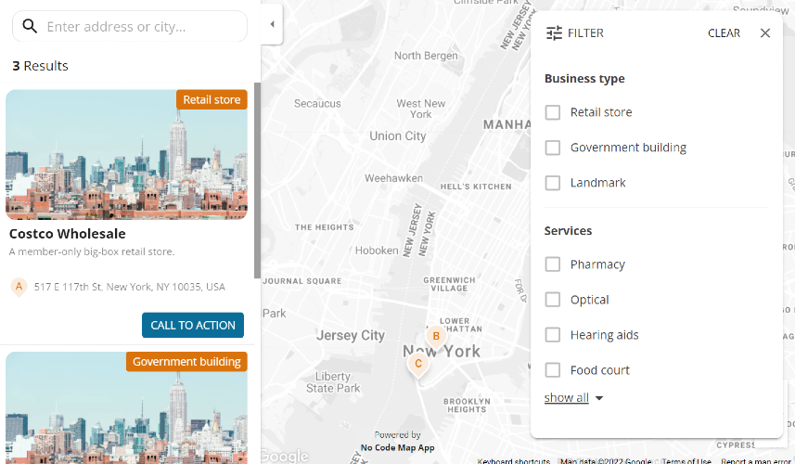Click the address search field
The image size is (795, 464).
pos(130,26)
